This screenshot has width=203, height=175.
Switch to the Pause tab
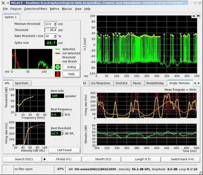point(137,83)
